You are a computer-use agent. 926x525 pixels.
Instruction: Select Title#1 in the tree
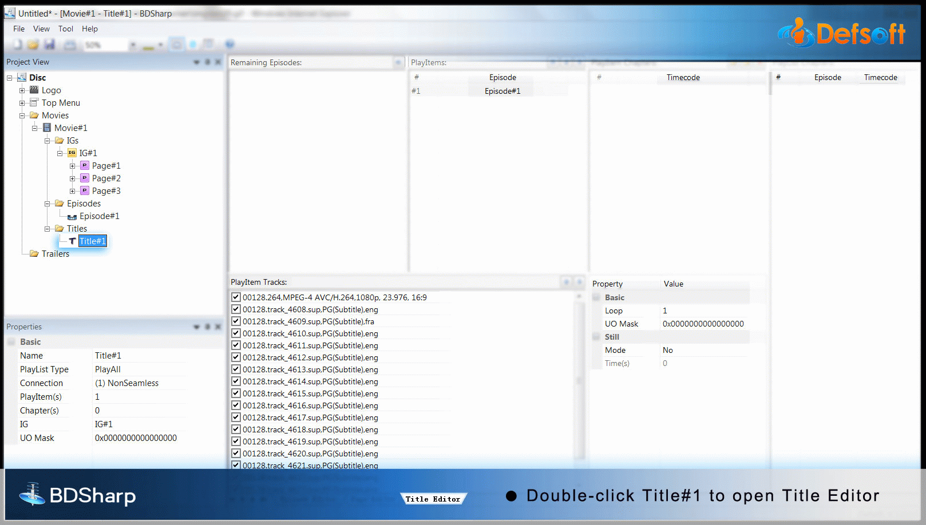[x=92, y=241]
